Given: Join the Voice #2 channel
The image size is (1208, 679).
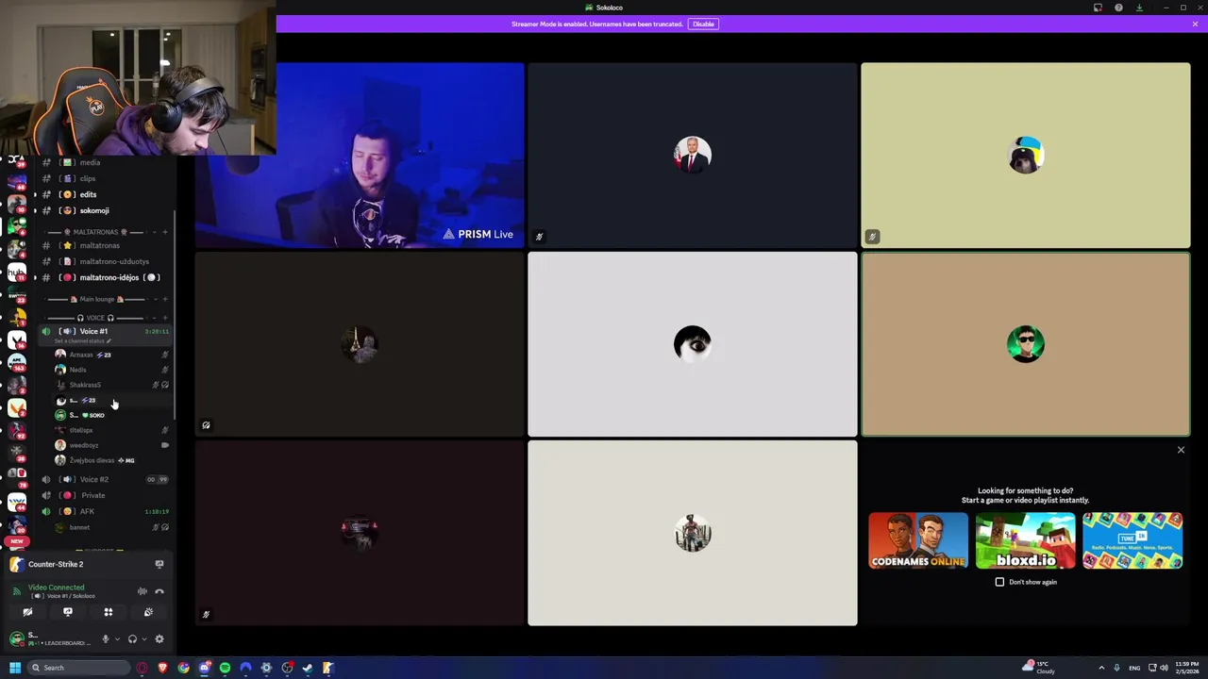Looking at the screenshot, I should coord(104,479).
